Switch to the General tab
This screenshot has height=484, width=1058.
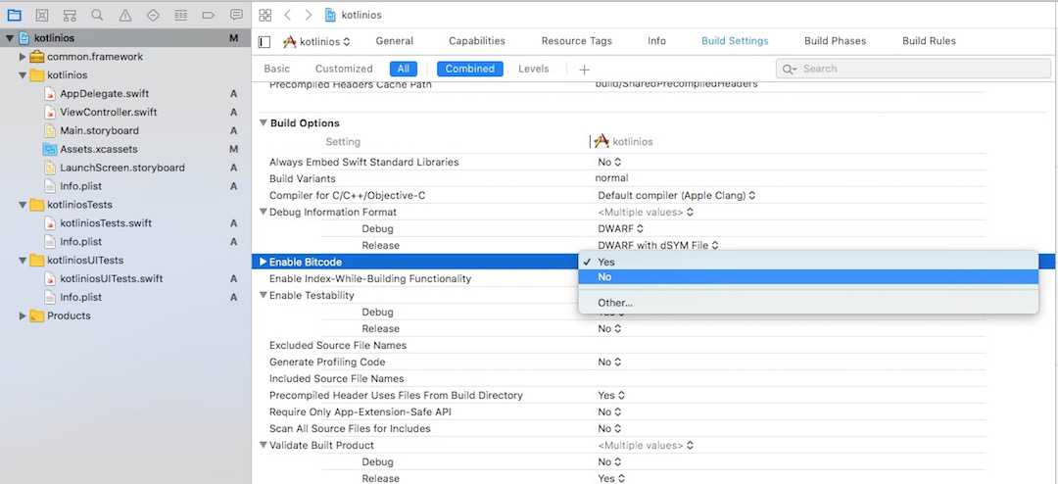click(395, 41)
